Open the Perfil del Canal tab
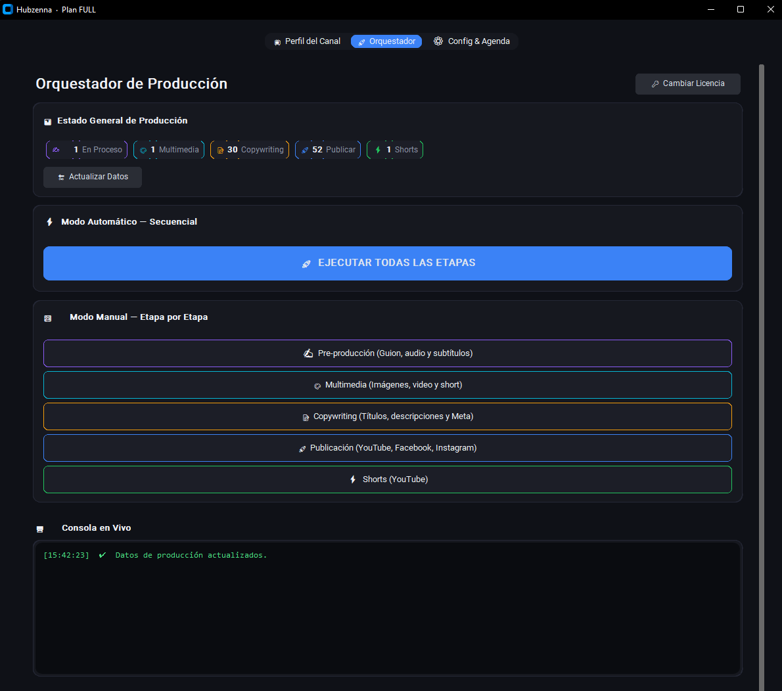Image resolution: width=782 pixels, height=691 pixels. tap(308, 41)
